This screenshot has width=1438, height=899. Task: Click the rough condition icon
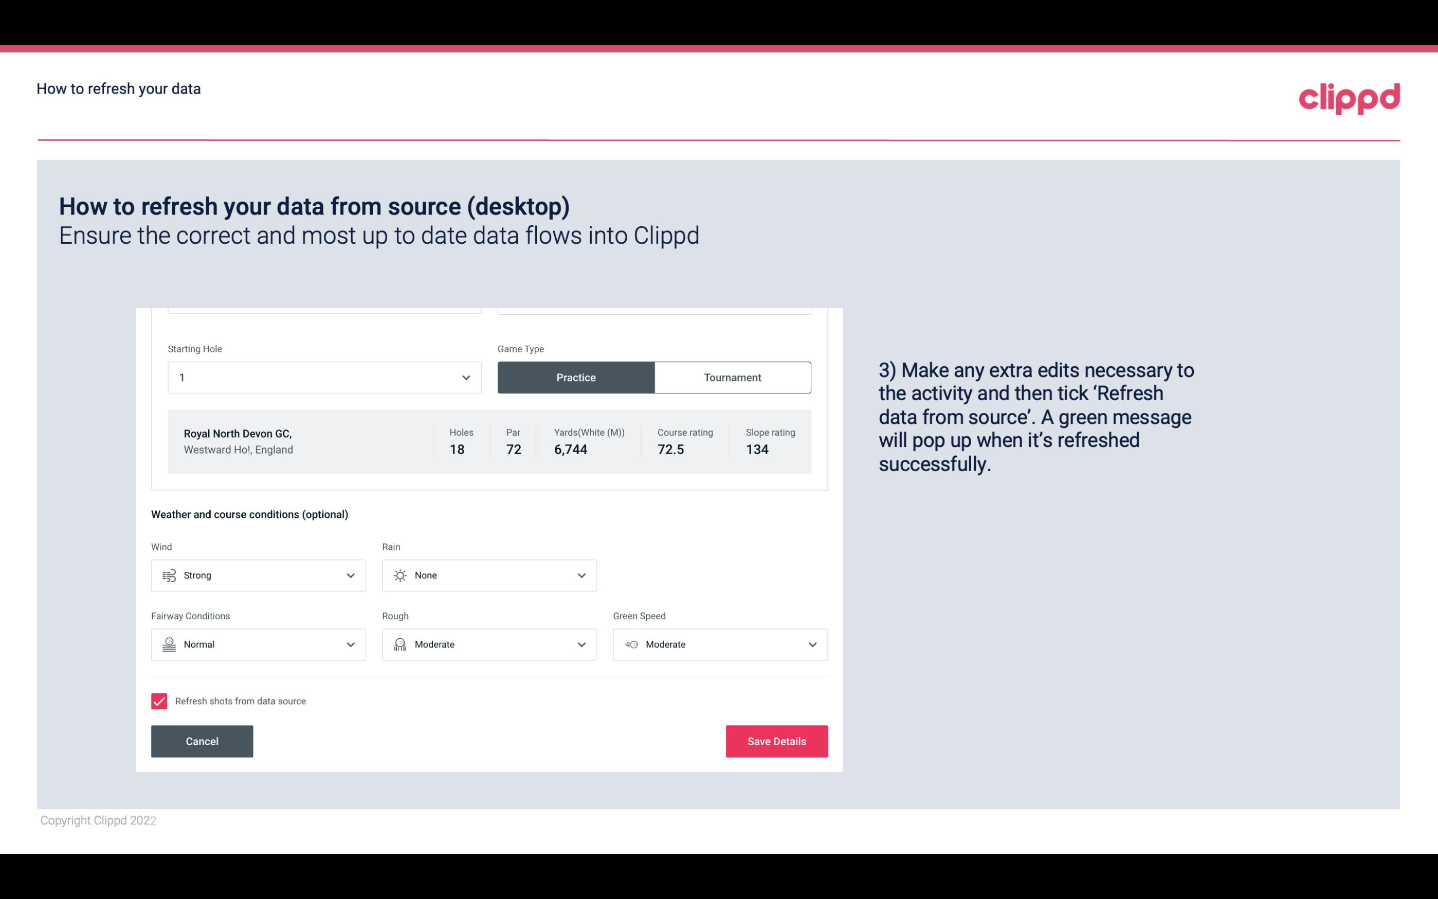[x=399, y=644]
